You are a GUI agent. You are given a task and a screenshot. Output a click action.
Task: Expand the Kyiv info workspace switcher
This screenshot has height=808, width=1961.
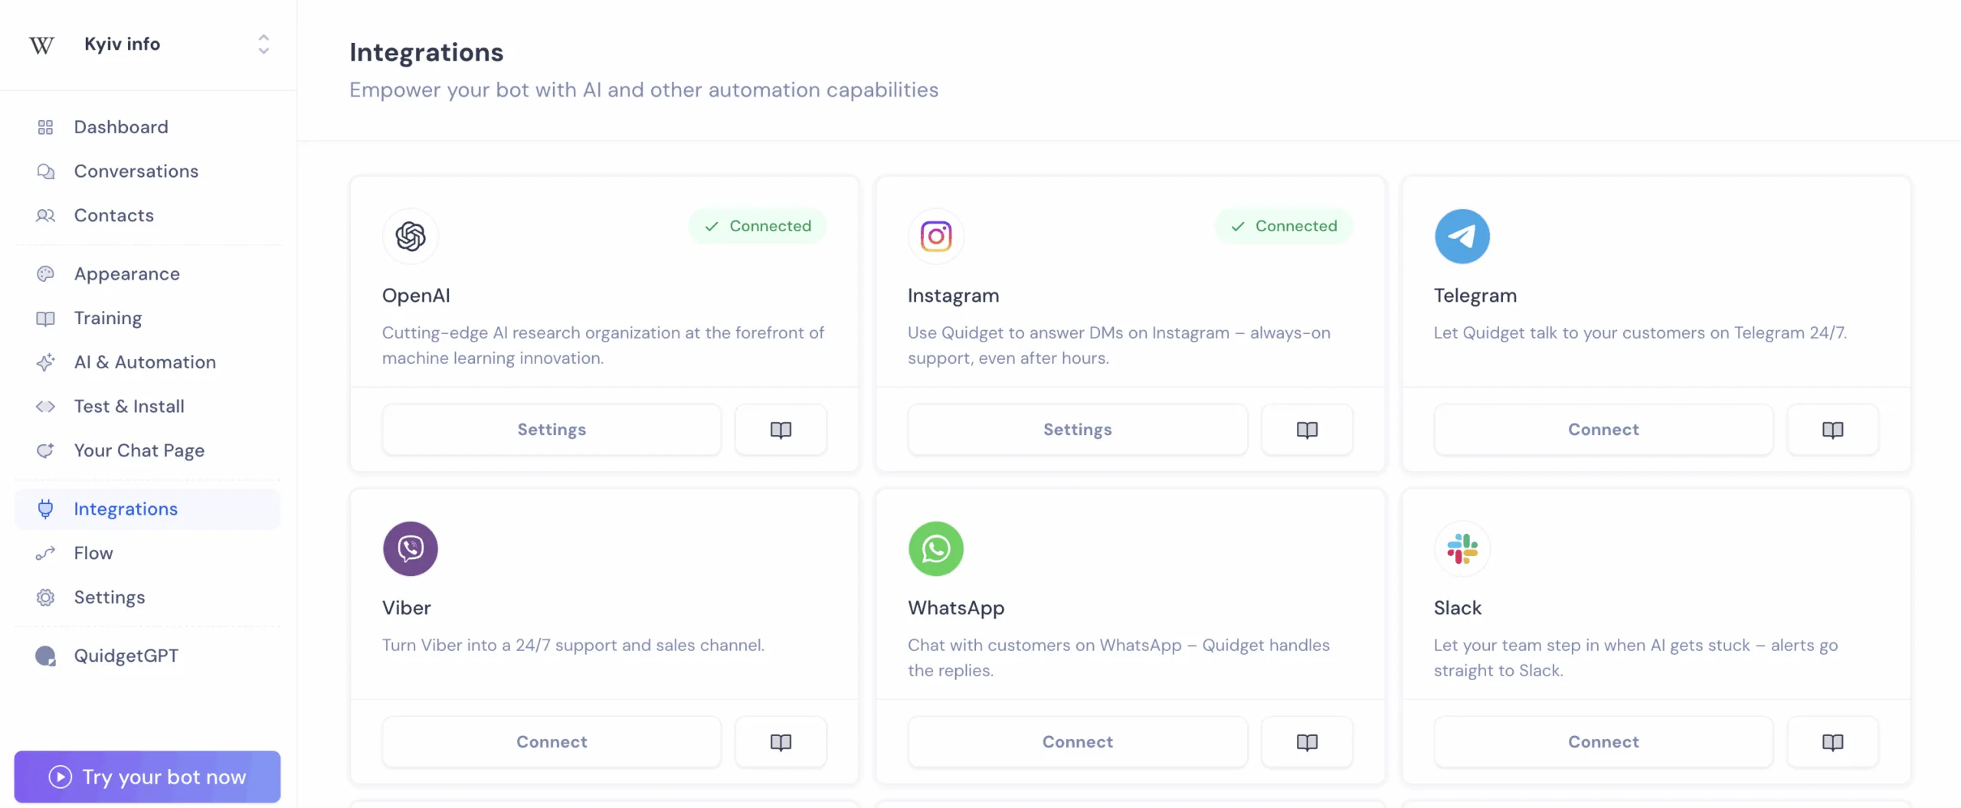[x=264, y=44]
